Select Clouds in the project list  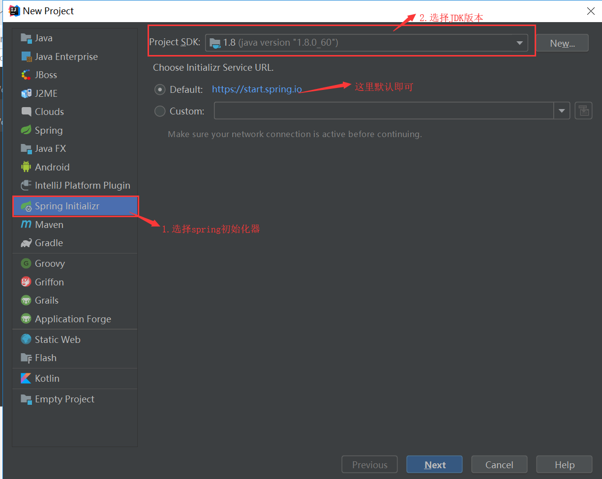pyautogui.click(x=75, y=112)
